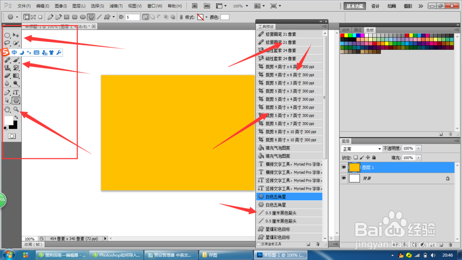The height and width of the screenshot is (260, 462).
Task: Launch Mini Bridge
Action: coord(207,6)
